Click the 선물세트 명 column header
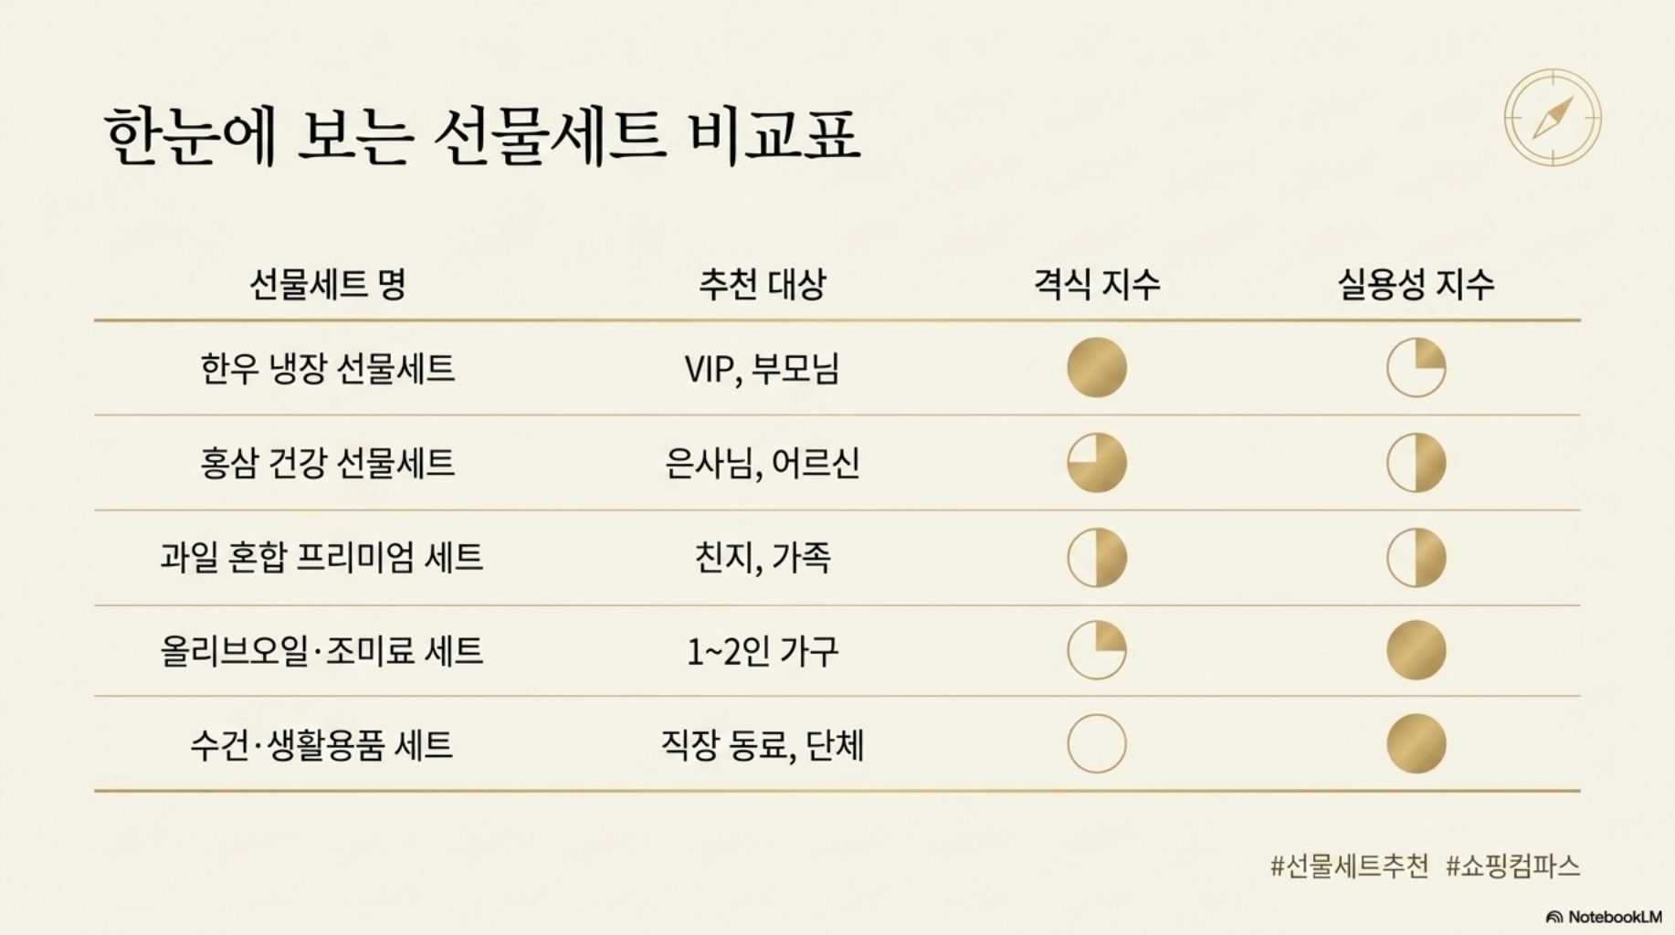 point(327,284)
